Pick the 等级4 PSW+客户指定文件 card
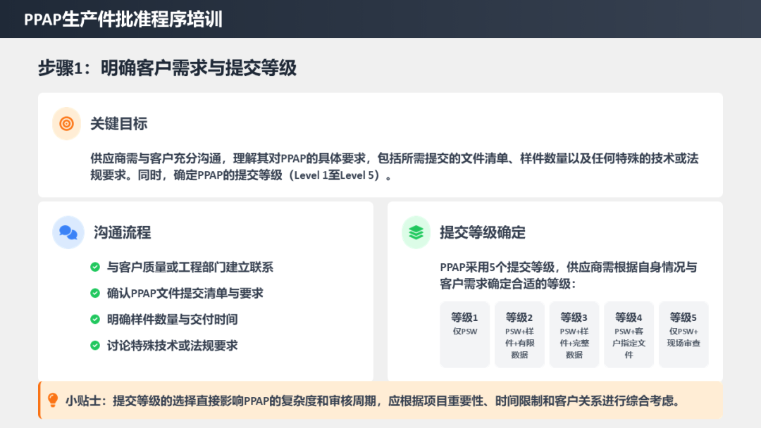 click(629, 334)
